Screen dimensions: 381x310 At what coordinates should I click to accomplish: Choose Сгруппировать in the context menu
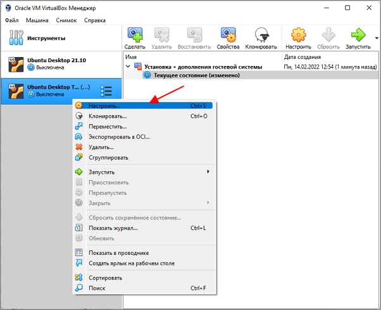(144, 158)
